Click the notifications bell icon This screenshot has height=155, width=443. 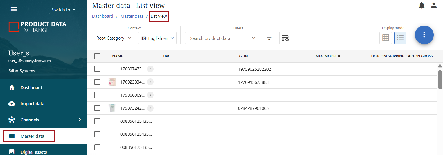pos(422,5)
